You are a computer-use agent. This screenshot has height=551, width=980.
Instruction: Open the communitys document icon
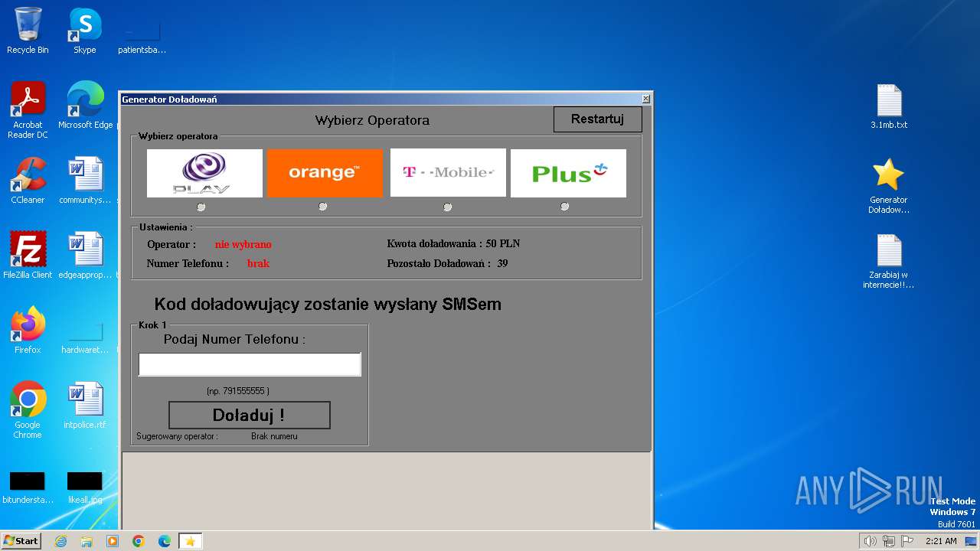tap(85, 181)
